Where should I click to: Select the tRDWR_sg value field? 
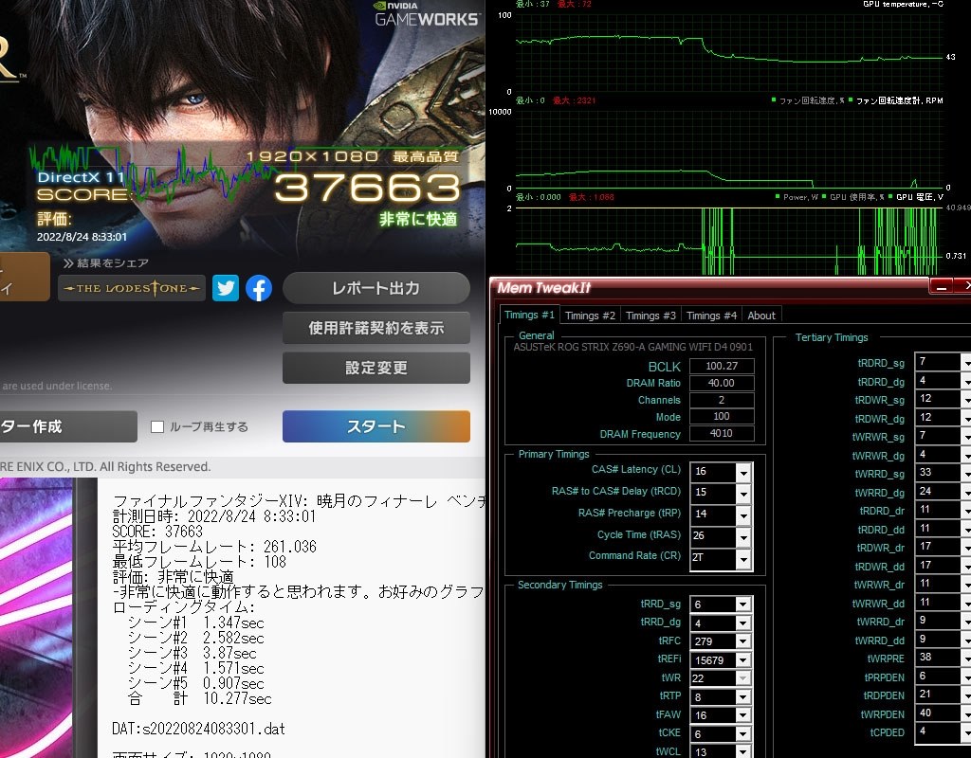(x=938, y=399)
